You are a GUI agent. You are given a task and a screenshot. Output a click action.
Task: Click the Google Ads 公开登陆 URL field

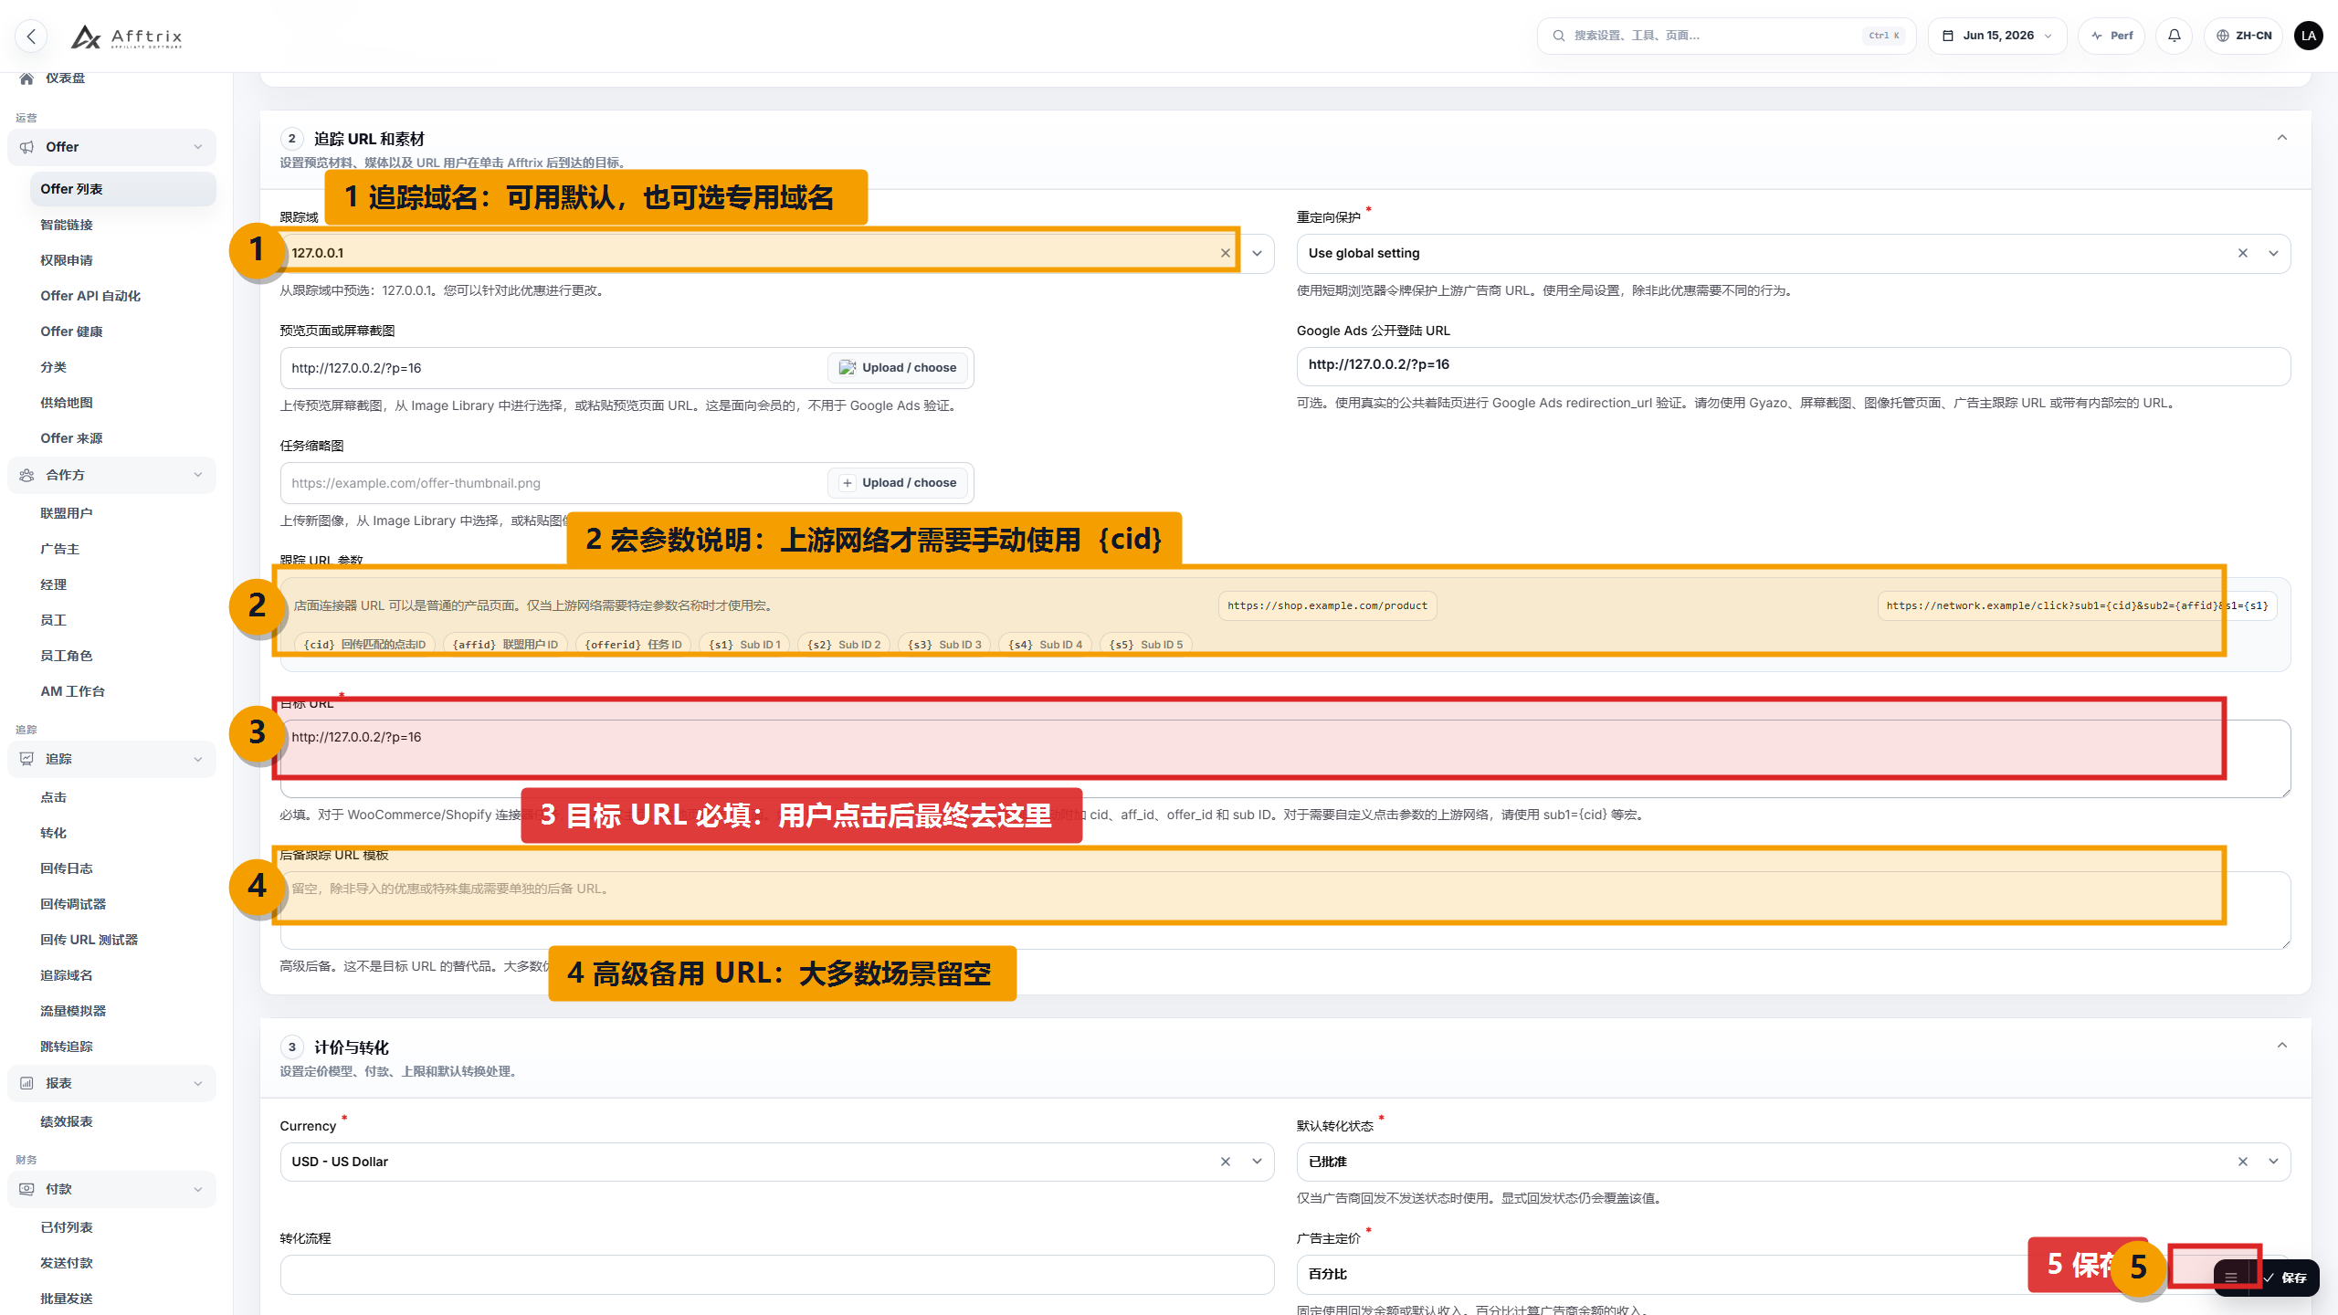tap(1793, 366)
